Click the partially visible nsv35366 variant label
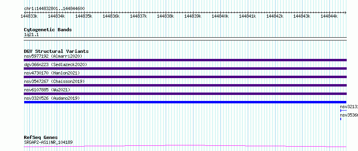358x151 pixels. (349, 115)
